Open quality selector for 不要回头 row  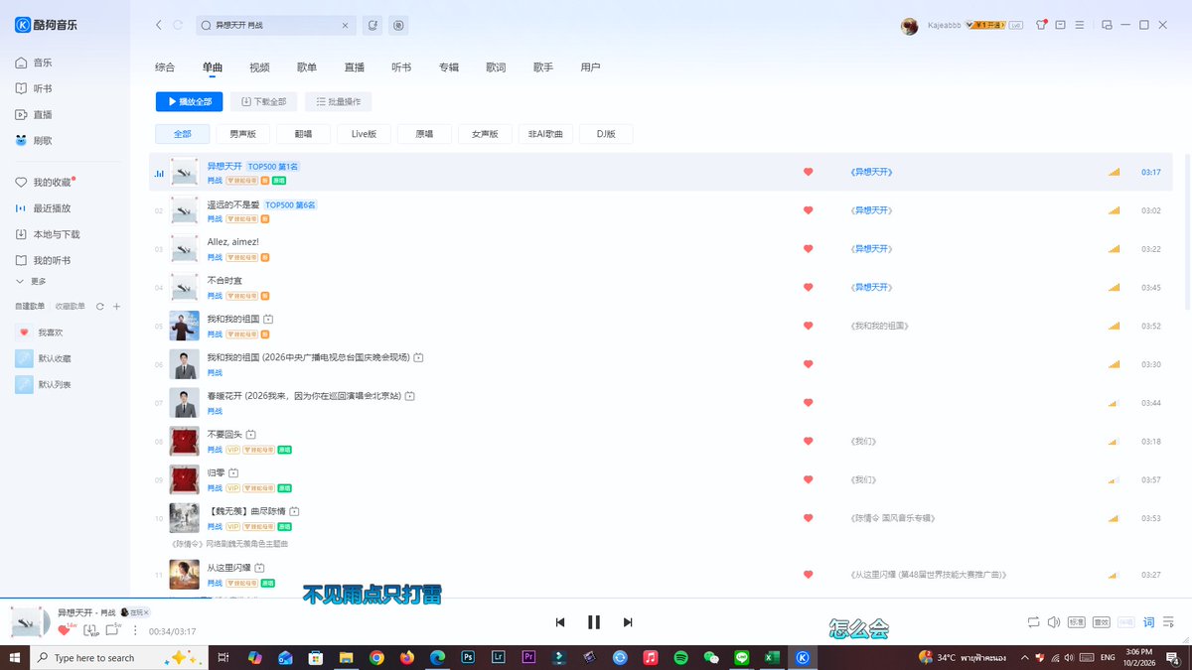1115,441
